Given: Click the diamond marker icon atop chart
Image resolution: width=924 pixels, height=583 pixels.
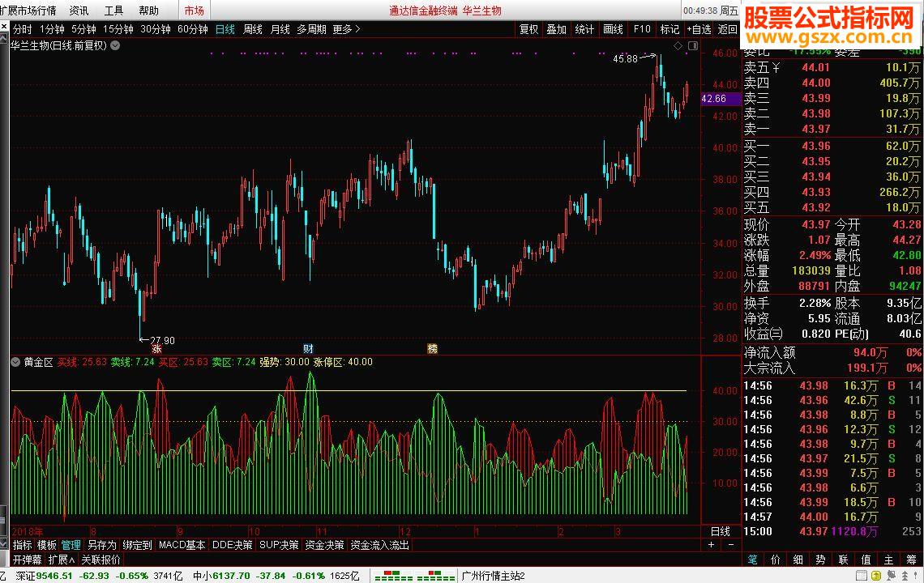Looking at the screenshot, I should tap(678, 45).
